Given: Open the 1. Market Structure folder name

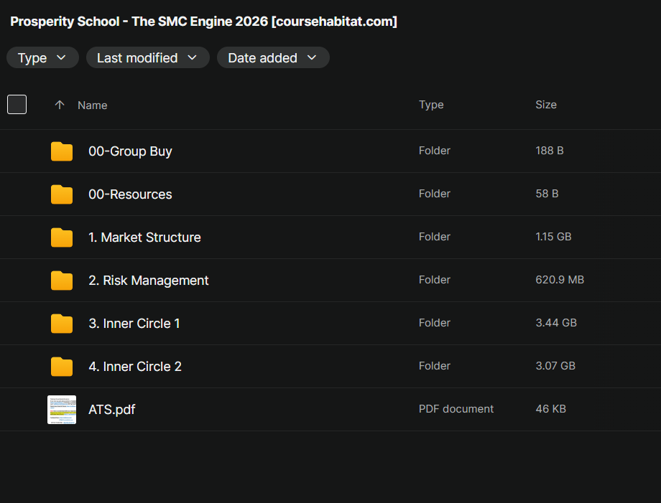Looking at the screenshot, I should coord(144,238).
